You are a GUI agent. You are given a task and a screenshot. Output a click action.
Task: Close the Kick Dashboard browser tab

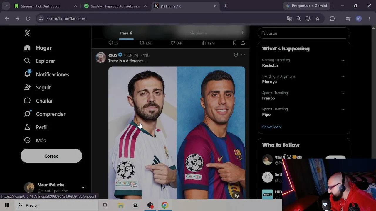[x=75, y=6]
